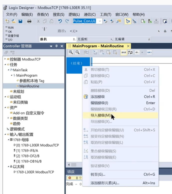Pin the Controller manager panel
172x194 pixels.
57,46
